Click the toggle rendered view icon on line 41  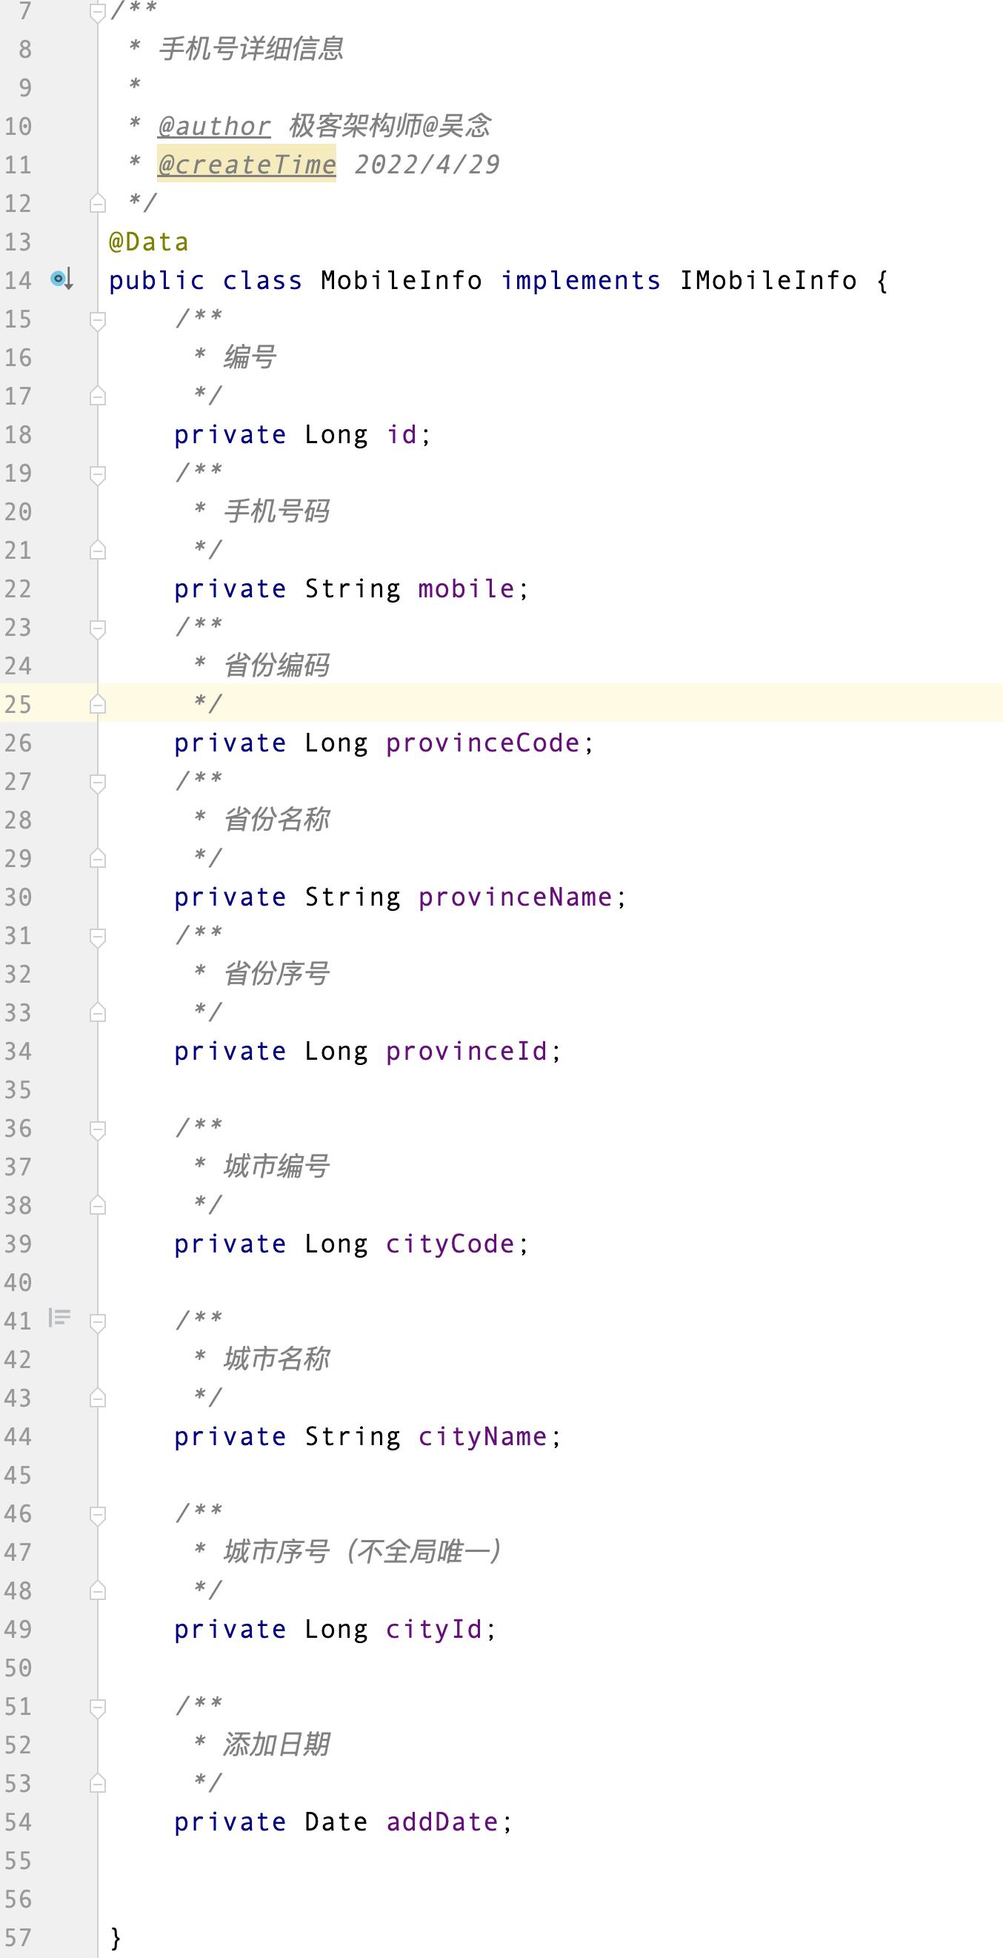tap(59, 1317)
